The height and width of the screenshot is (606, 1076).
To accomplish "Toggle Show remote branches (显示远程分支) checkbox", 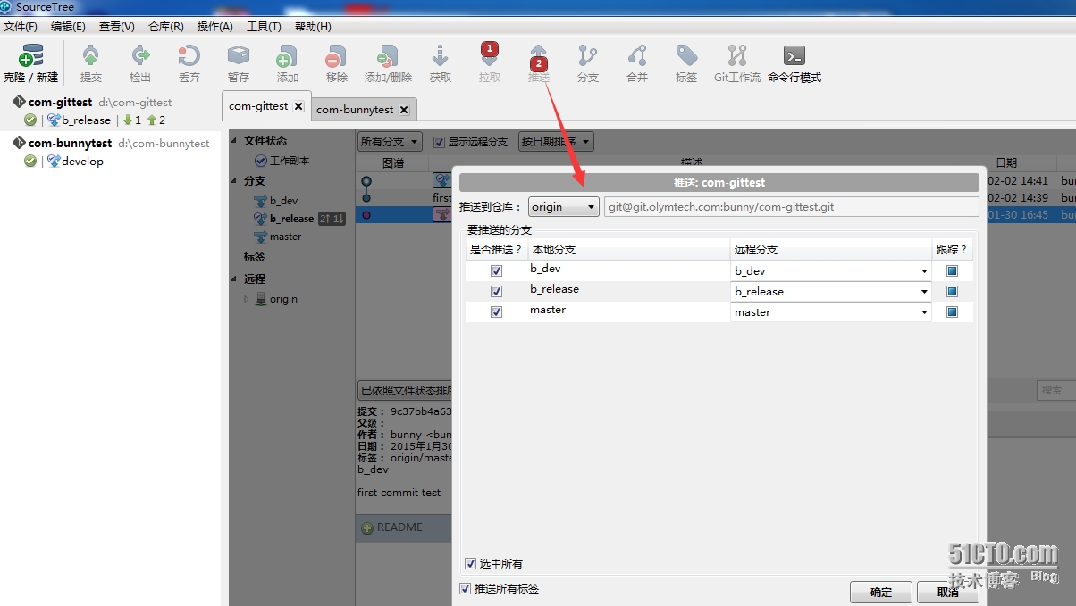I will tap(439, 142).
